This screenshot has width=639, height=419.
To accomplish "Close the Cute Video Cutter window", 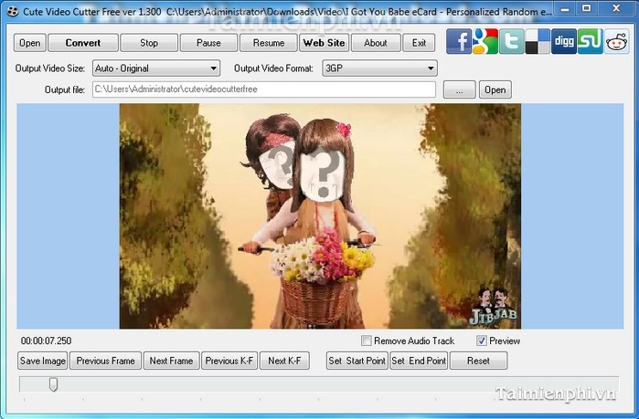I will [616, 8].
